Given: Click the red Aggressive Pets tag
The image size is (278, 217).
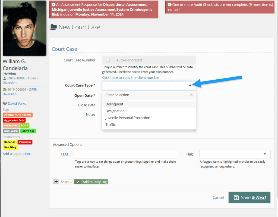Looking at the screenshot, I should click(x=14, y=120).
